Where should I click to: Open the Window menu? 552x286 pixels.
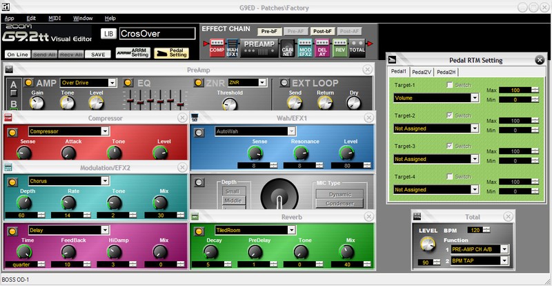(83, 19)
